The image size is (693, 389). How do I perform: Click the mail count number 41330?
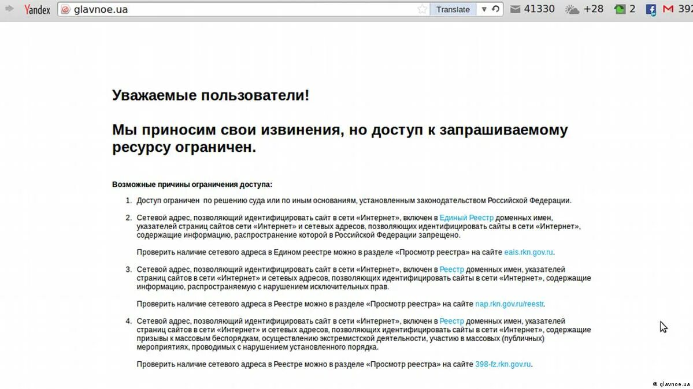coord(539,9)
